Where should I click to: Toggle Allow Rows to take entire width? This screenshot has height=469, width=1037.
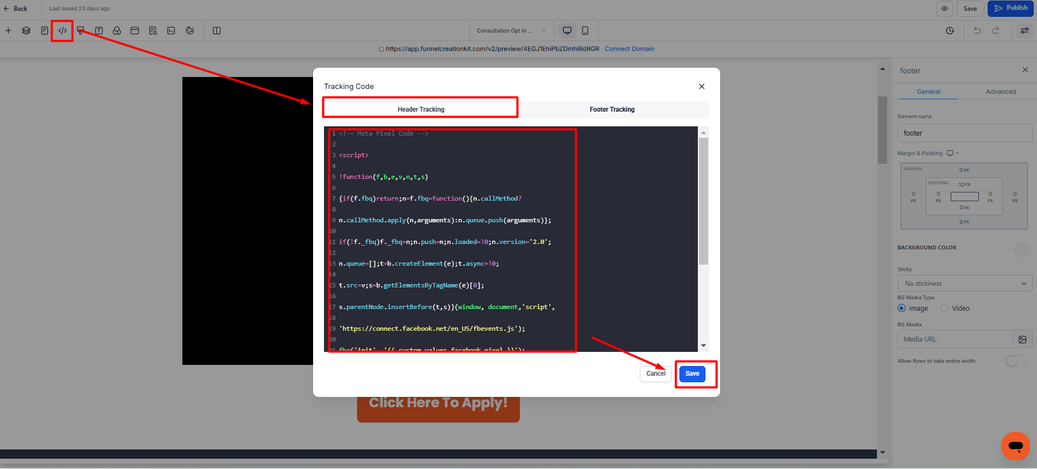pyautogui.click(x=1016, y=361)
